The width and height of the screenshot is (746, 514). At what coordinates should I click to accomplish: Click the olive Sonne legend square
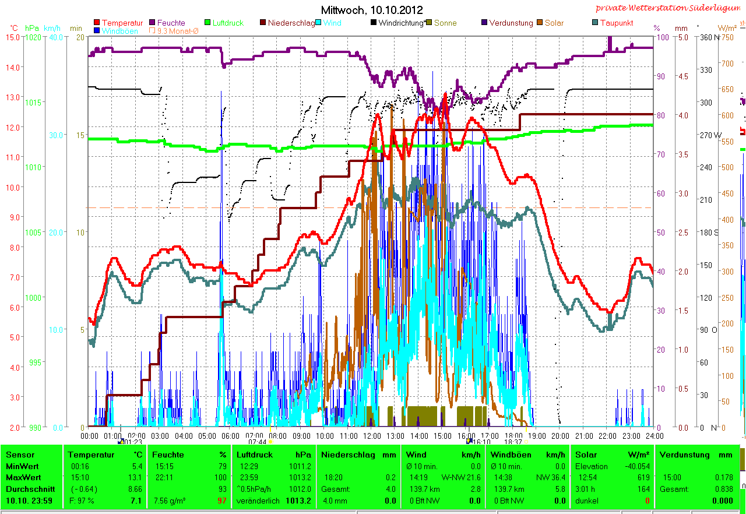coord(430,23)
